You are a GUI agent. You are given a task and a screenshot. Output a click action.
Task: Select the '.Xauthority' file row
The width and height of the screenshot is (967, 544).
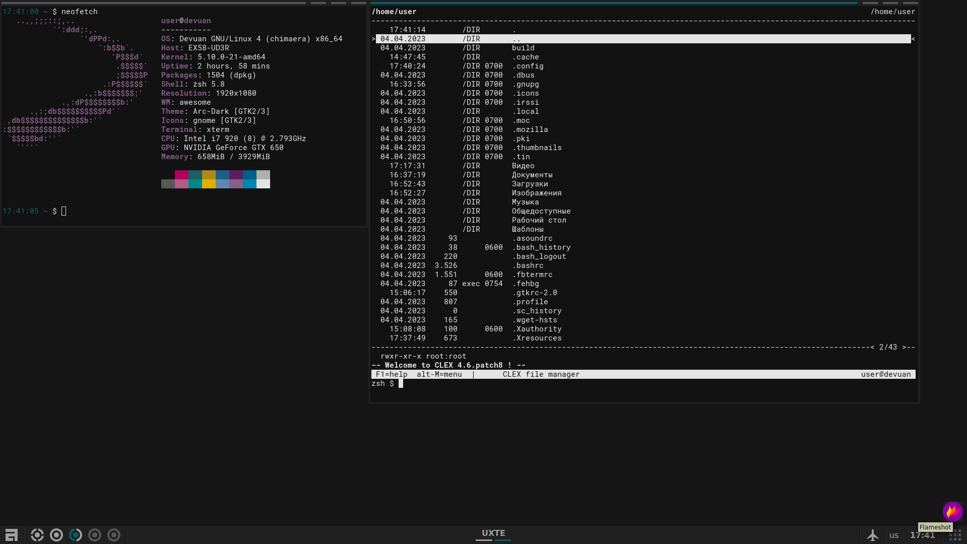643,329
